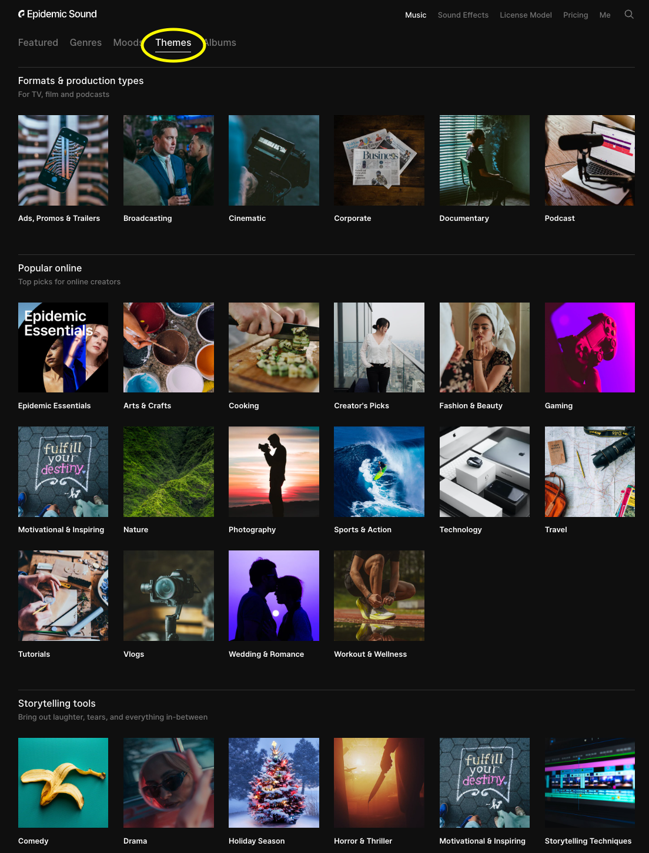The height and width of the screenshot is (853, 649).
Task: Switch to the Featured tab
Action: (38, 42)
